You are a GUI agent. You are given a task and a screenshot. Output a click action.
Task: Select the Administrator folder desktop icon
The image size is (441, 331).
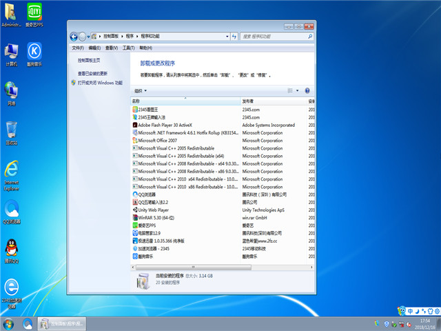pos(11,15)
